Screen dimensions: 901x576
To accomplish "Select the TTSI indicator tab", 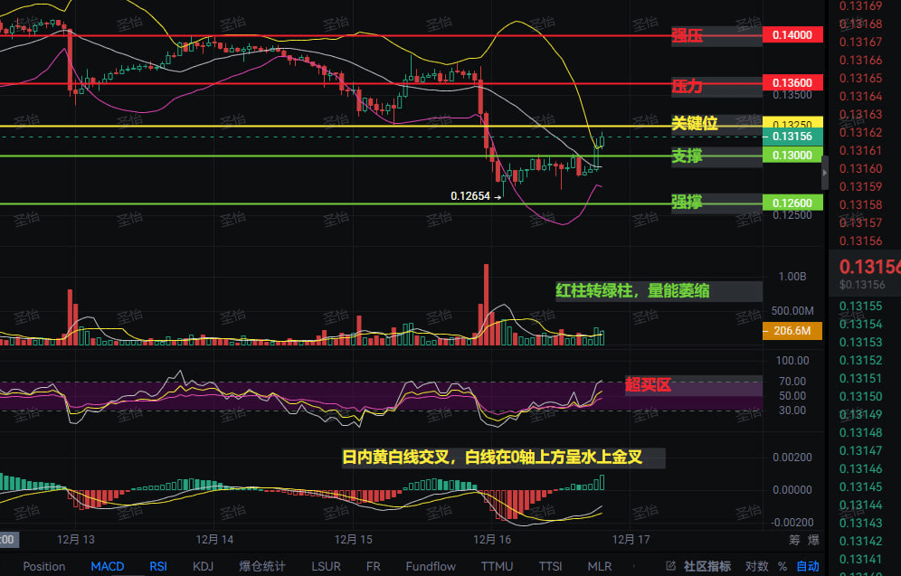I will (550, 566).
